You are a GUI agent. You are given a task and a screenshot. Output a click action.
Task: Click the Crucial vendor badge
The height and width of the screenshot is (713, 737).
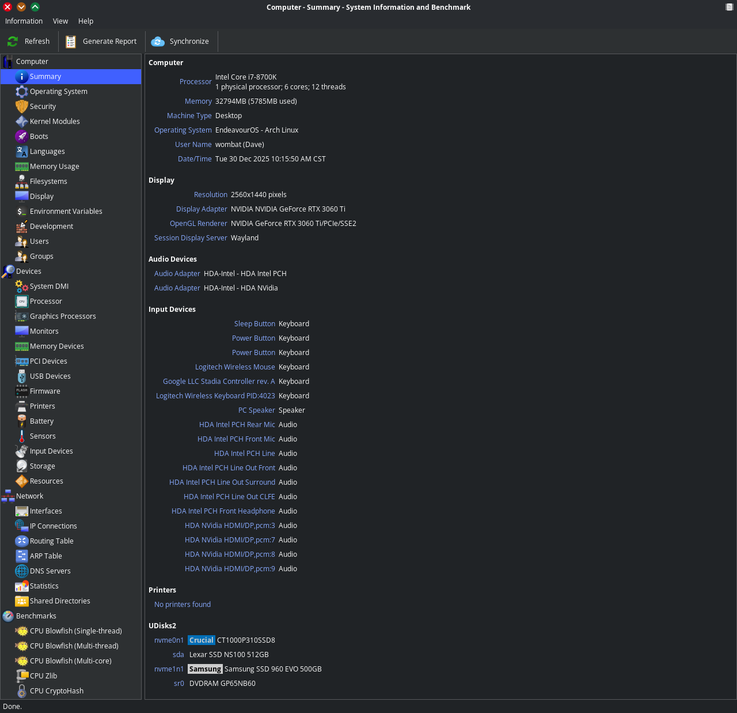[201, 640]
